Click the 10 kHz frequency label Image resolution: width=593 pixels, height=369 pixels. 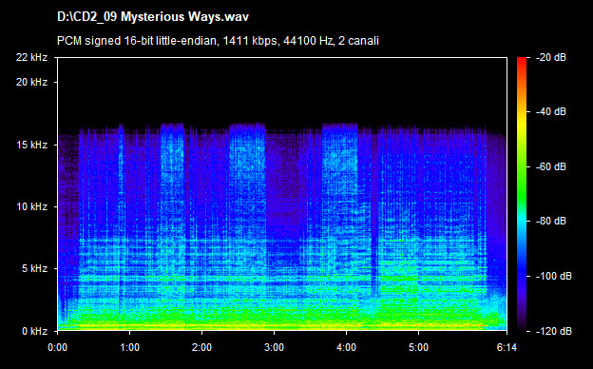[x=31, y=206]
